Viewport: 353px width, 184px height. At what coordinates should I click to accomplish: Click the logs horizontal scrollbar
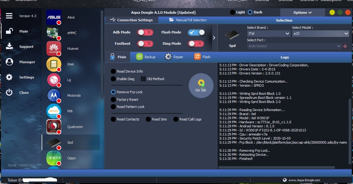(x=276, y=167)
